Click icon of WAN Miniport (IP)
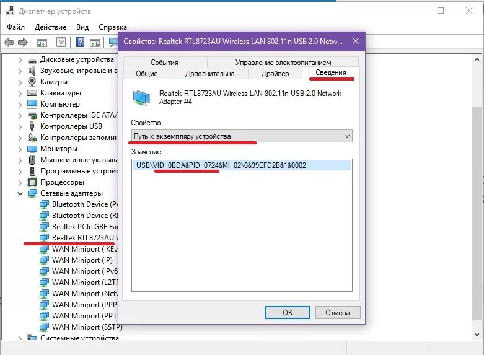 coord(44,260)
